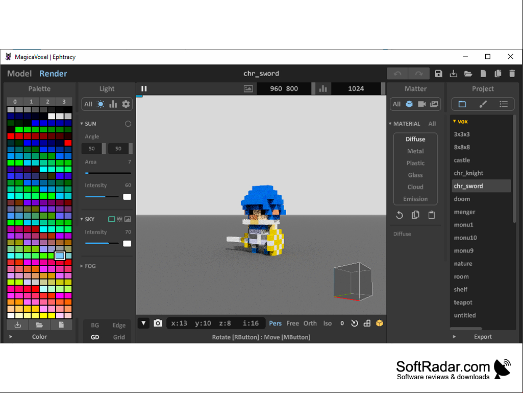Image resolution: width=523 pixels, height=393 pixels.
Task: Toggle the Edge display option
Action: [119, 325]
